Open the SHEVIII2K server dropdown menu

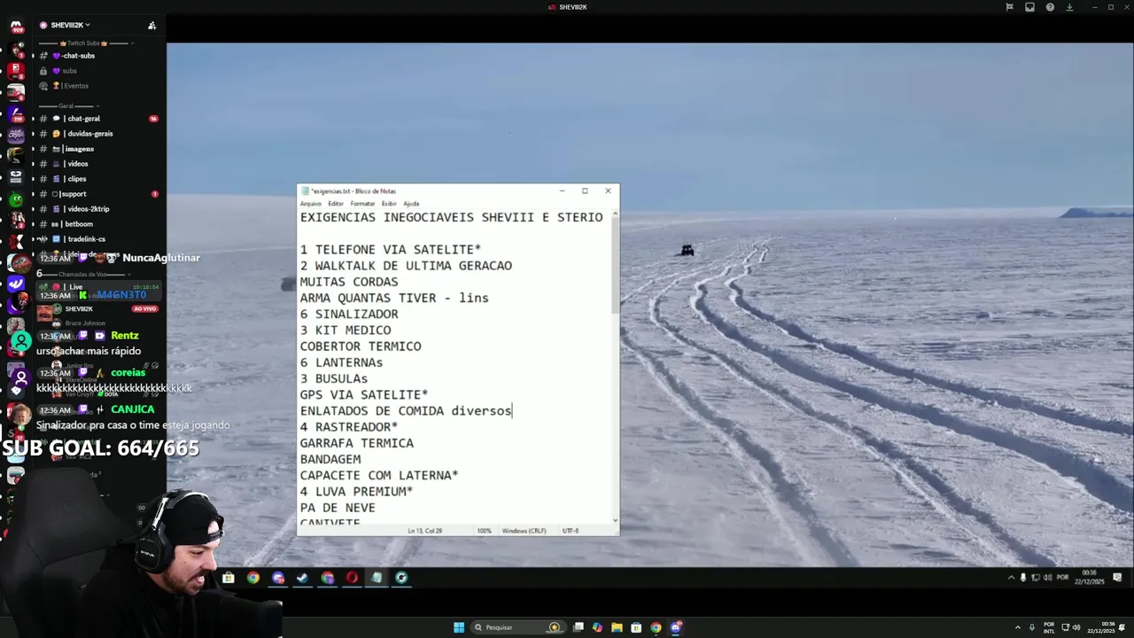(71, 25)
